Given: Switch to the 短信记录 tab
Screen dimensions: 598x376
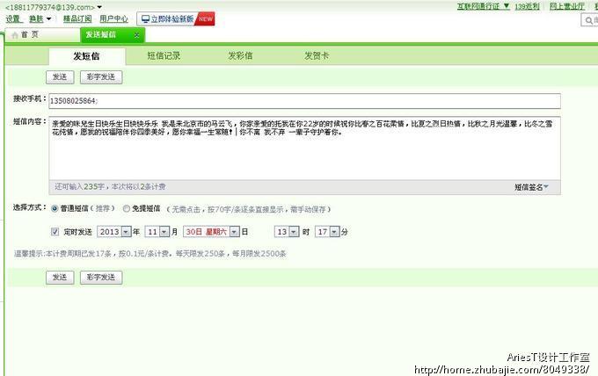Looking at the screenshot, I should click(x=164, y=56).
